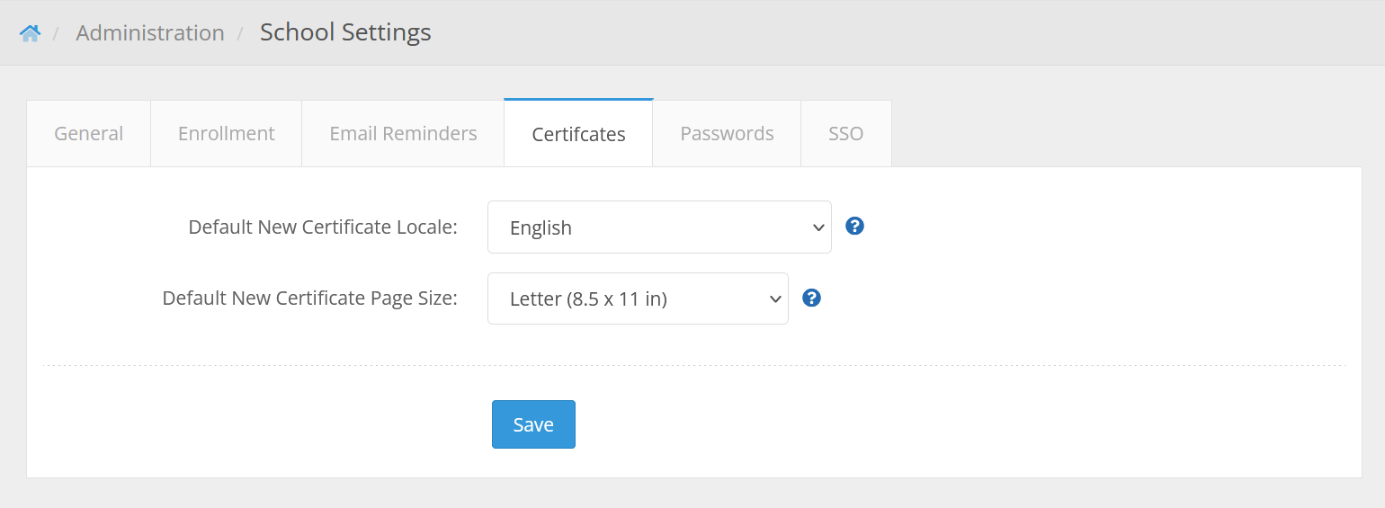This screenshot has width=1385, height=508.
Task: Click the 'English' value in the locale field
Action: coord(541,228)
